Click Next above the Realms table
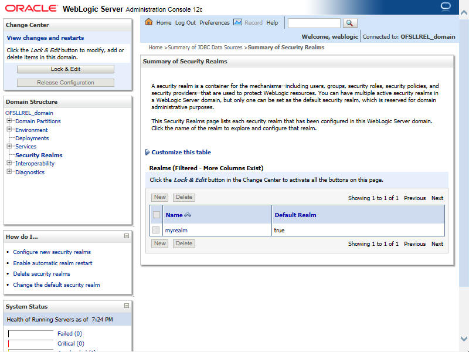The height and width of the screenshot is (352, 469). click(x=437, y=198)
